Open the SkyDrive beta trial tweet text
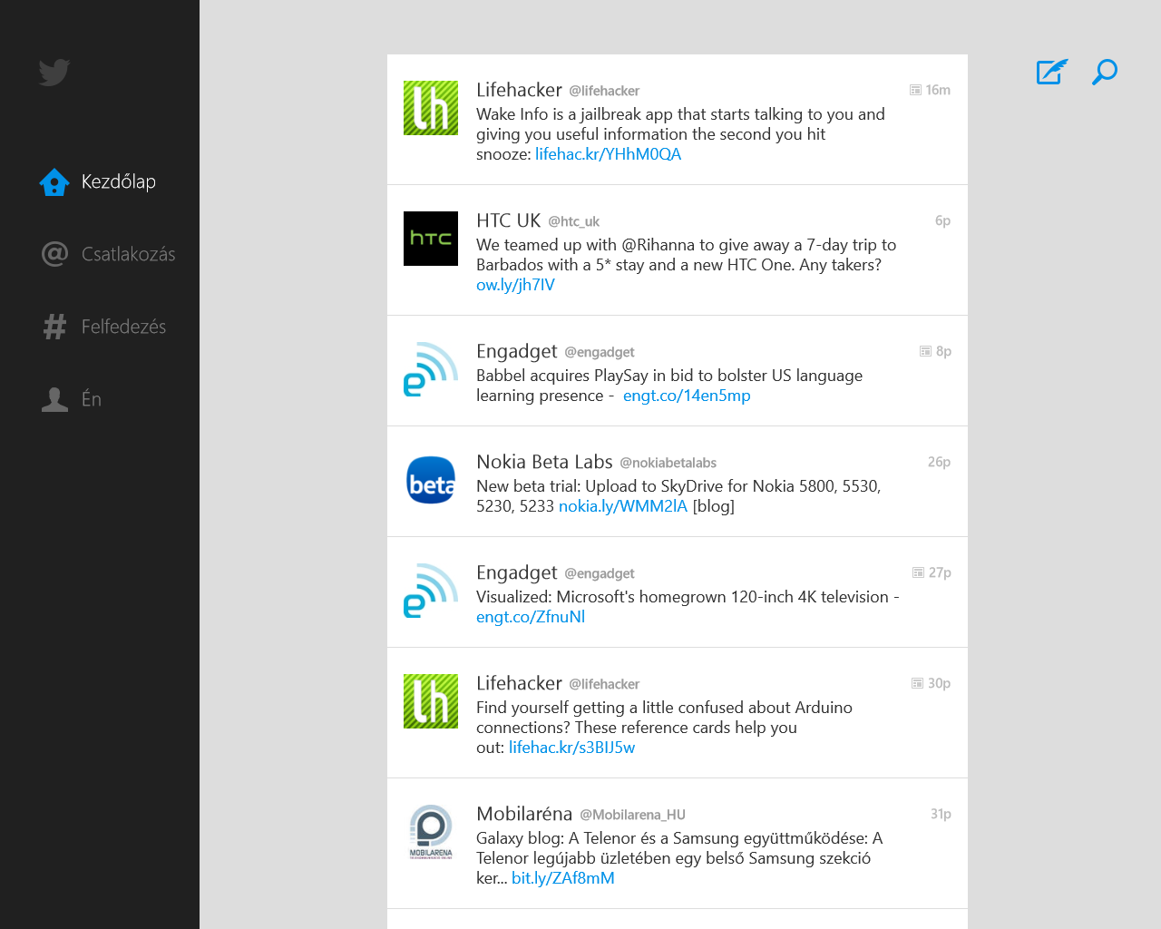The height and width of the screenshot is (929, 1161). pos(678,496)
